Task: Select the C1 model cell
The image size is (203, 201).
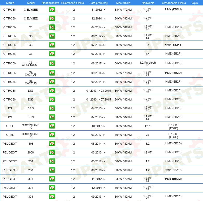Action: pyautogui.click(x=31, y=27)
